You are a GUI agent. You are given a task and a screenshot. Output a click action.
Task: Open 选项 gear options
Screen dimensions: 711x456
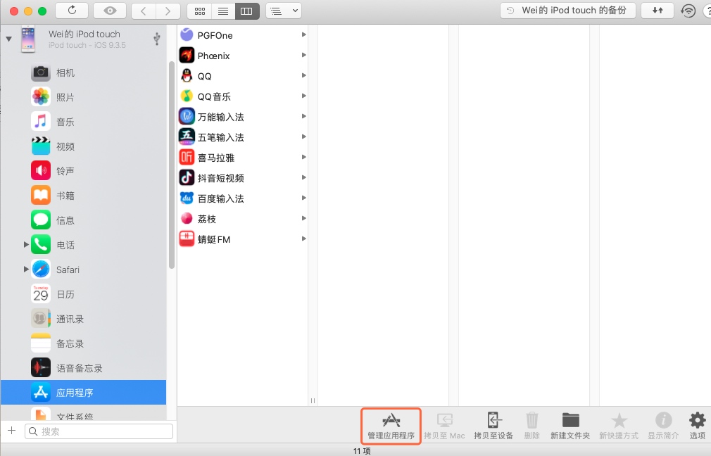pos(697,425)
